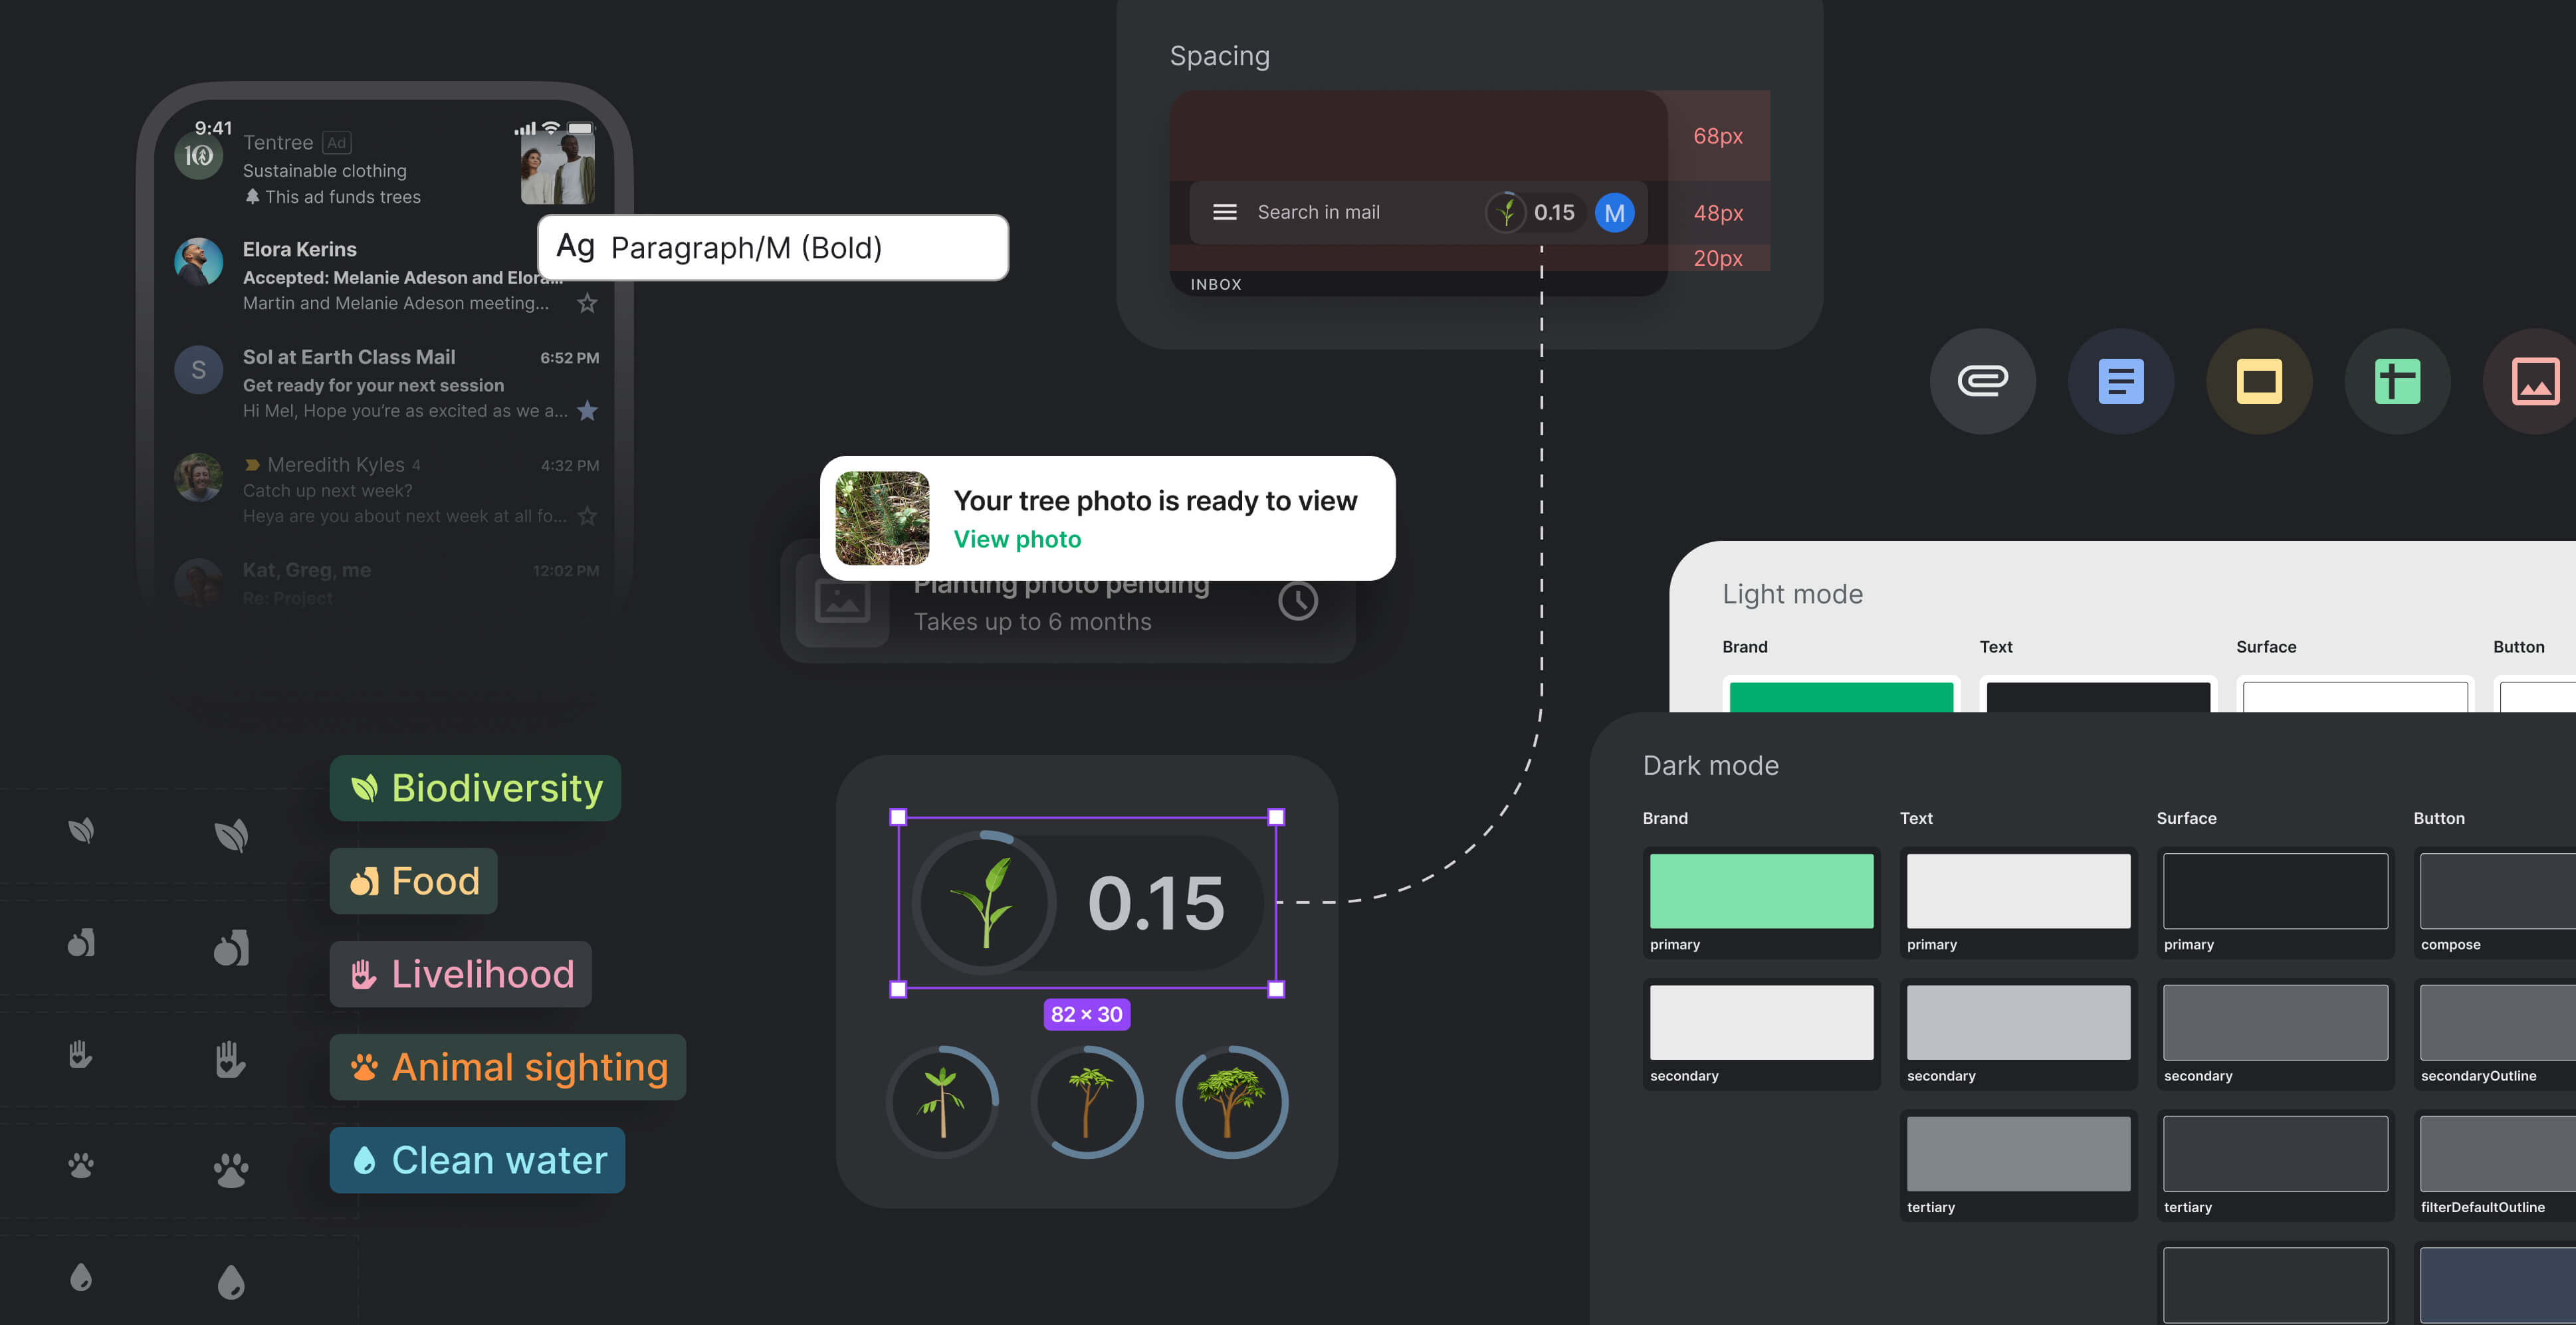Pick Dark mode Surface tertiary swatch

click(2275, 1154)
